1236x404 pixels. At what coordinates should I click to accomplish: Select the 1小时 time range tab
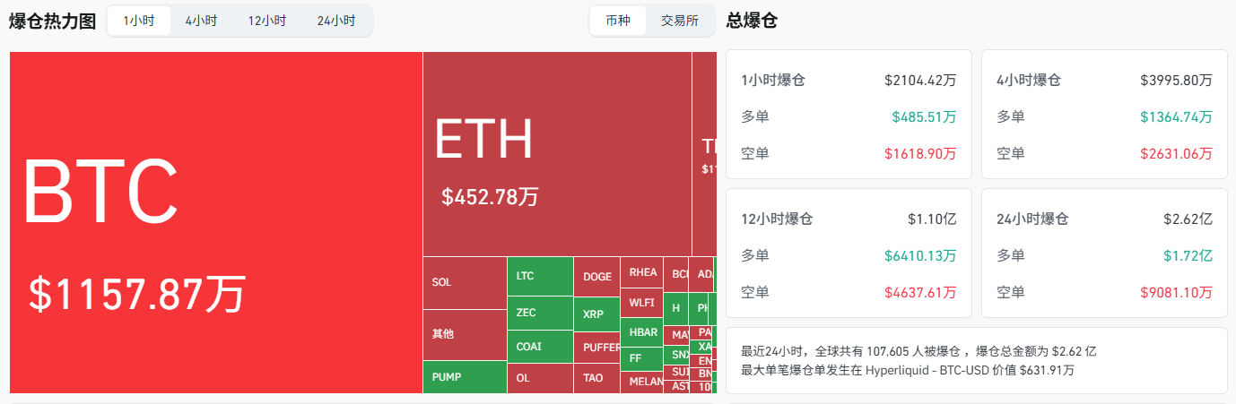139,21
